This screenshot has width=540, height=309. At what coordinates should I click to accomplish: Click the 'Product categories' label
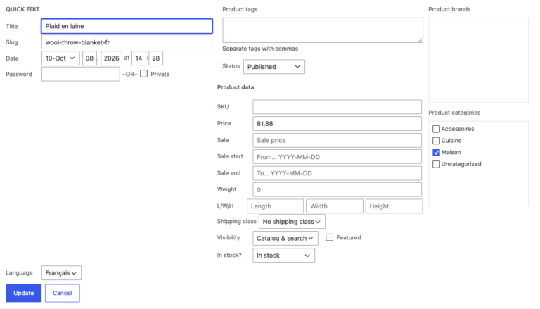pos(454,113)
